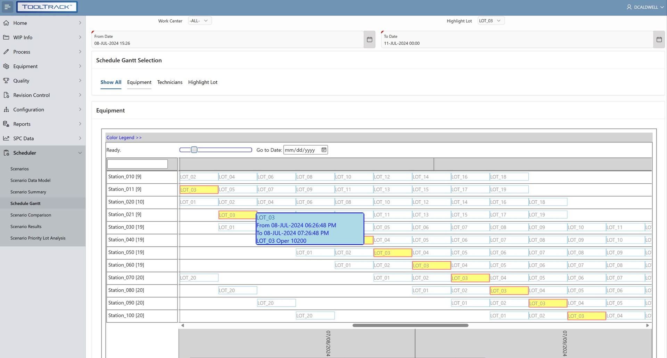The height and width of the screenshot is (358, 667).
Task: Click the TOOLTRACK logo
Action: tap(47, 7)
